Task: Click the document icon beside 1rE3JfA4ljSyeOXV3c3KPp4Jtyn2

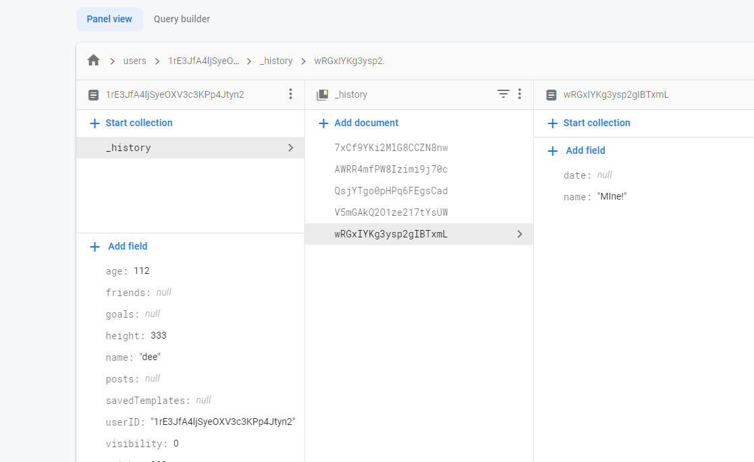Action: [94, 94]
